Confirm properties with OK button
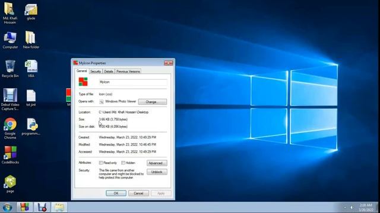The height and width of the screenshot is (213, 380). coord(116,193)
